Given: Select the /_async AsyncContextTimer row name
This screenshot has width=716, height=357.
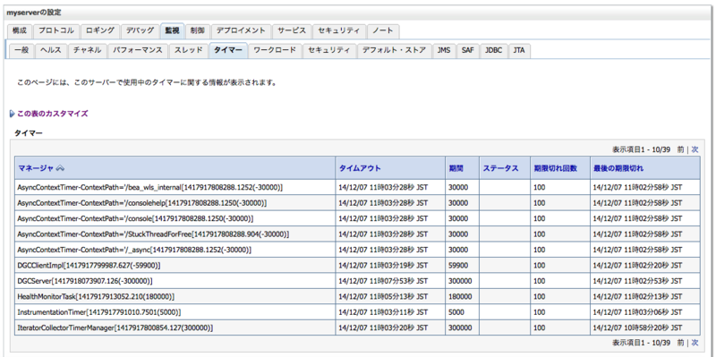Looking at the screenshot, I should coord(134,250).
